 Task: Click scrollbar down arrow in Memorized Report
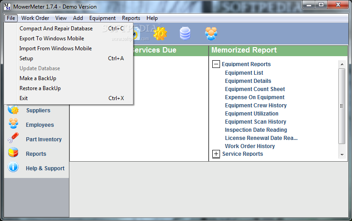(x=342, y=154)
